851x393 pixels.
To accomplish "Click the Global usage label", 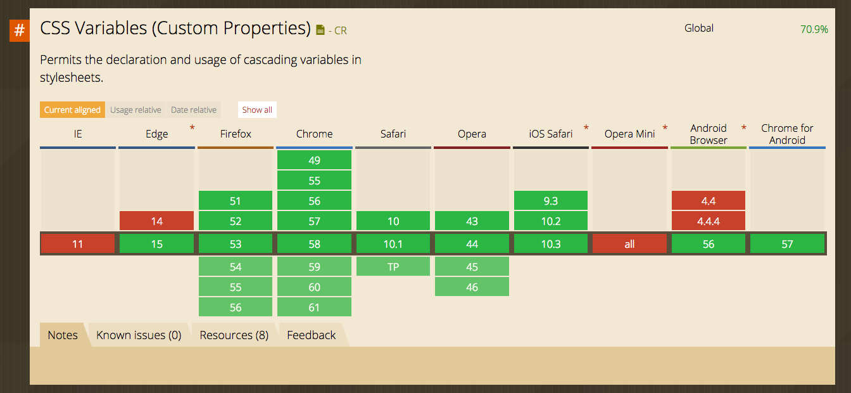I will pyautogui.click(x=699, y=28).
